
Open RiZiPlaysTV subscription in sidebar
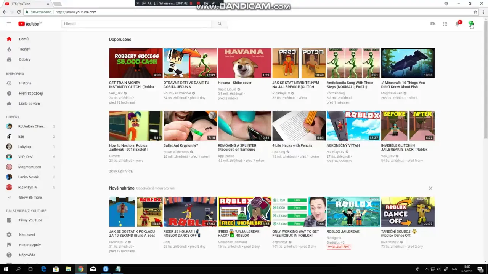click(30, 187)
